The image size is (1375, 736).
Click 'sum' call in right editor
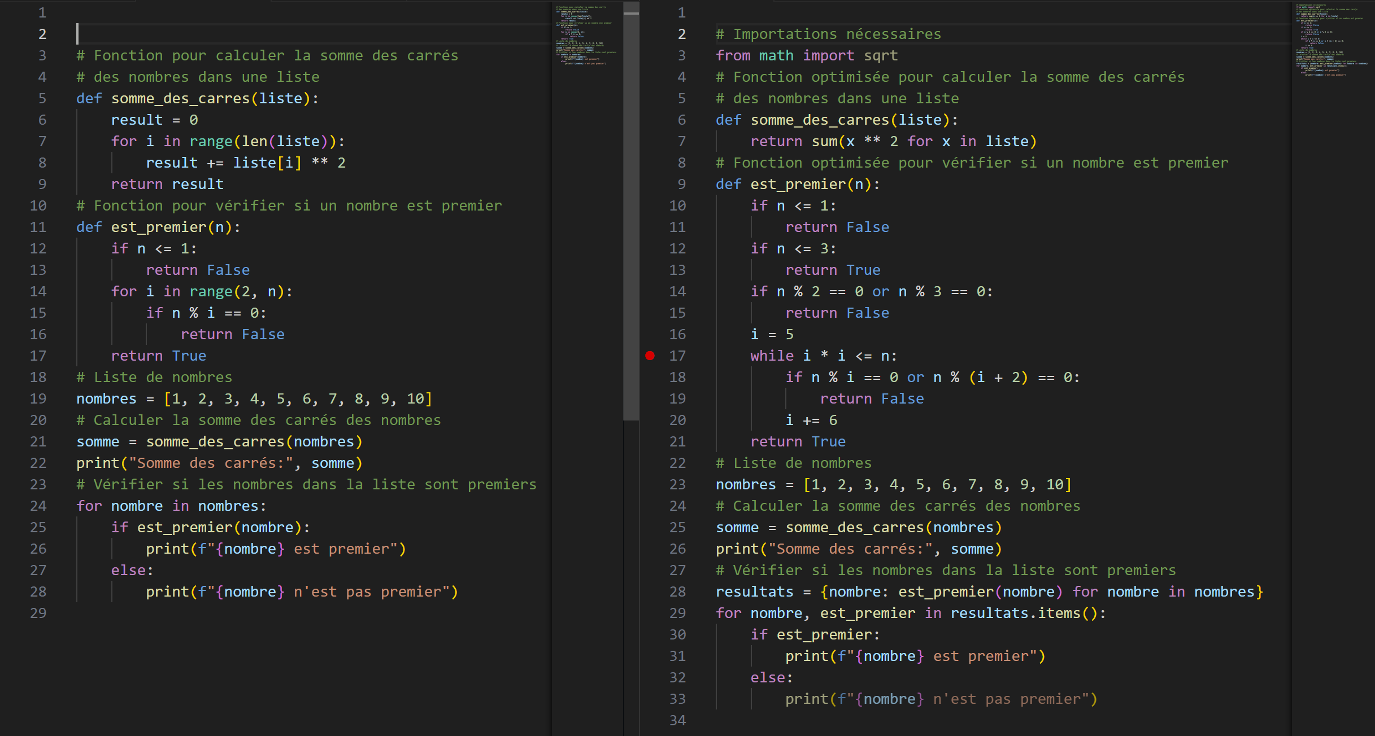coord(824,141)
